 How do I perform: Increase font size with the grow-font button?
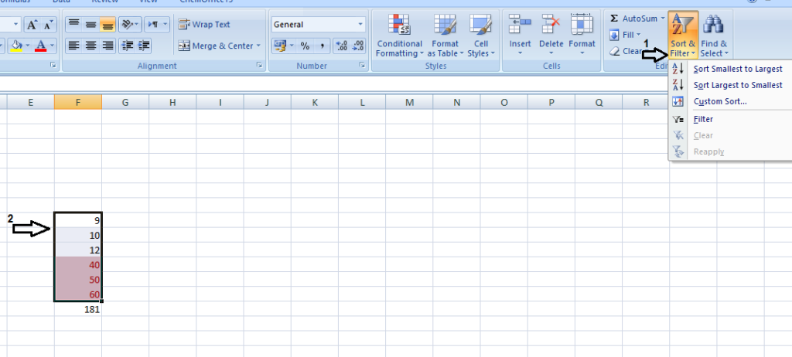click(31, 24)
